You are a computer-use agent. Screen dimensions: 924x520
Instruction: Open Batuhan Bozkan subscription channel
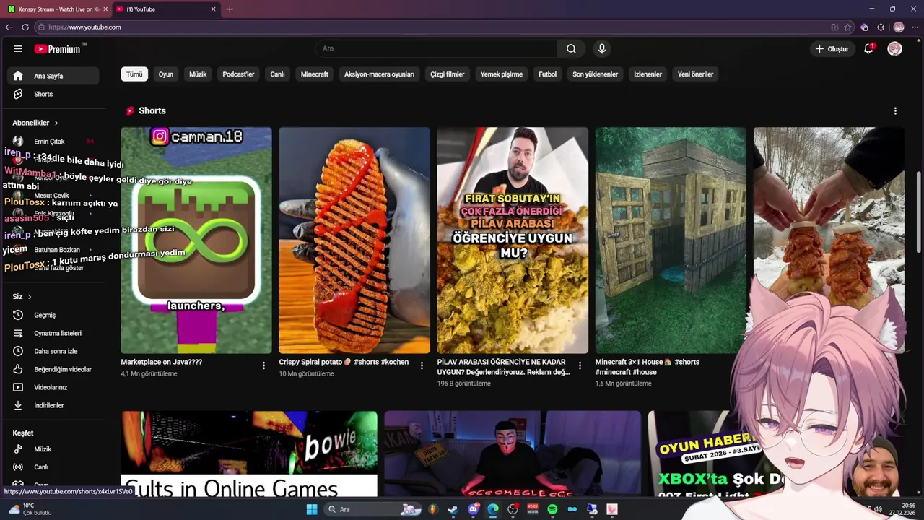click(53, 250)
